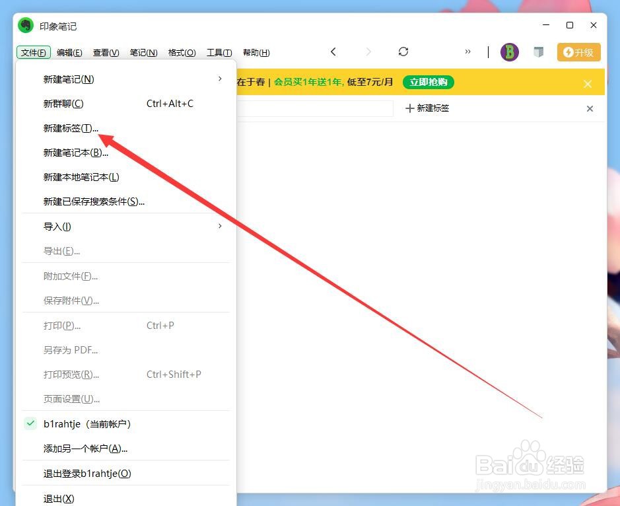Viewport: 620px width, 506px height.
Task: Minimize the 印象笔记 window
Action: click(x=546, y=25)
